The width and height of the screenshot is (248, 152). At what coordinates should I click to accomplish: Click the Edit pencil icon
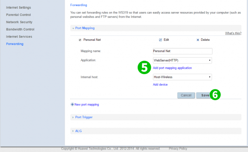pos(160,40)
